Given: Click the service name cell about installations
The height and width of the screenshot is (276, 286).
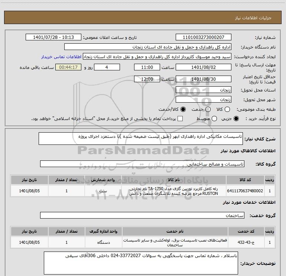Looking at the screenshot, I should pyautogui.click(x=175, y=242).
